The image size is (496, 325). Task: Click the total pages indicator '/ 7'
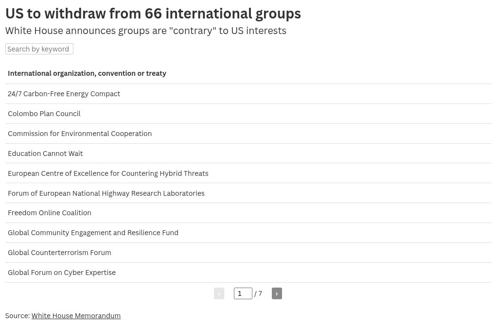[x=258, y=293]
